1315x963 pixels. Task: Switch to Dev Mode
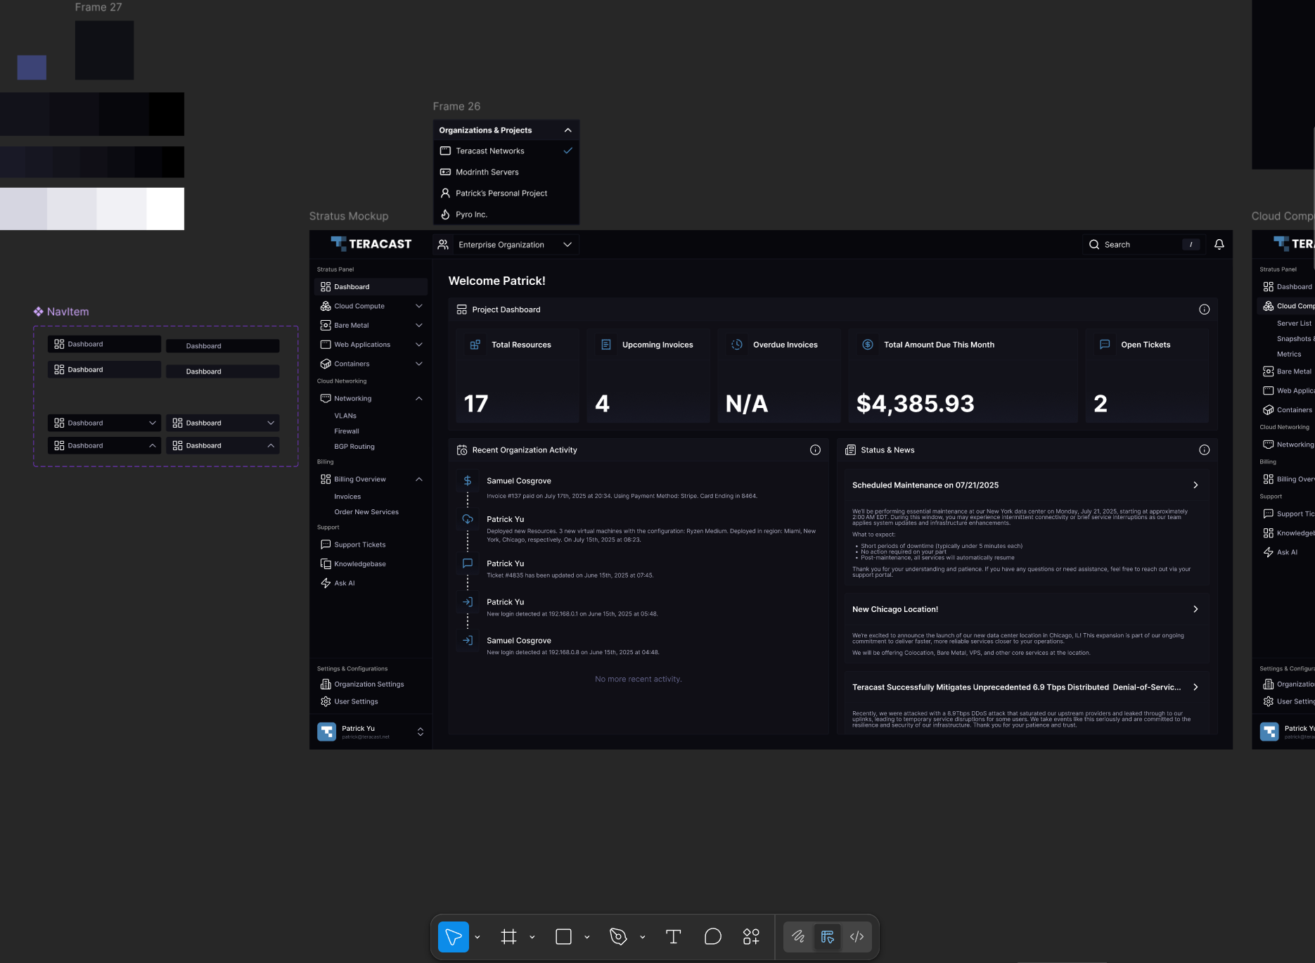click(x=857, y=936)
